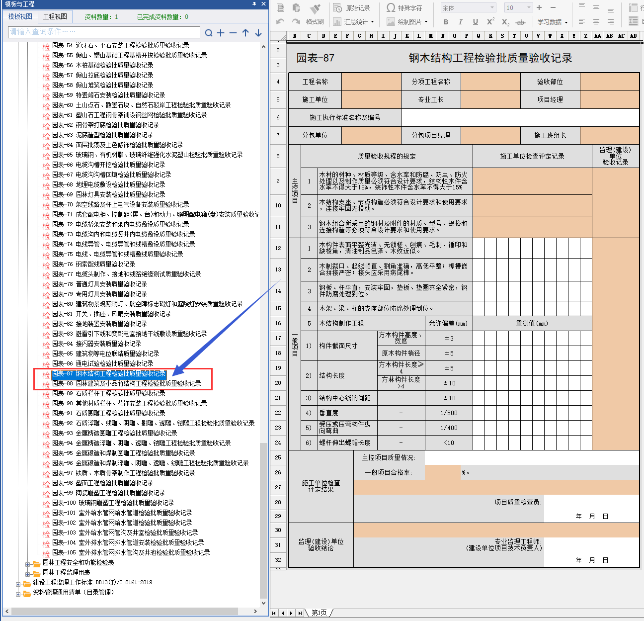
Task: Redo the last action
Action: 296,22
